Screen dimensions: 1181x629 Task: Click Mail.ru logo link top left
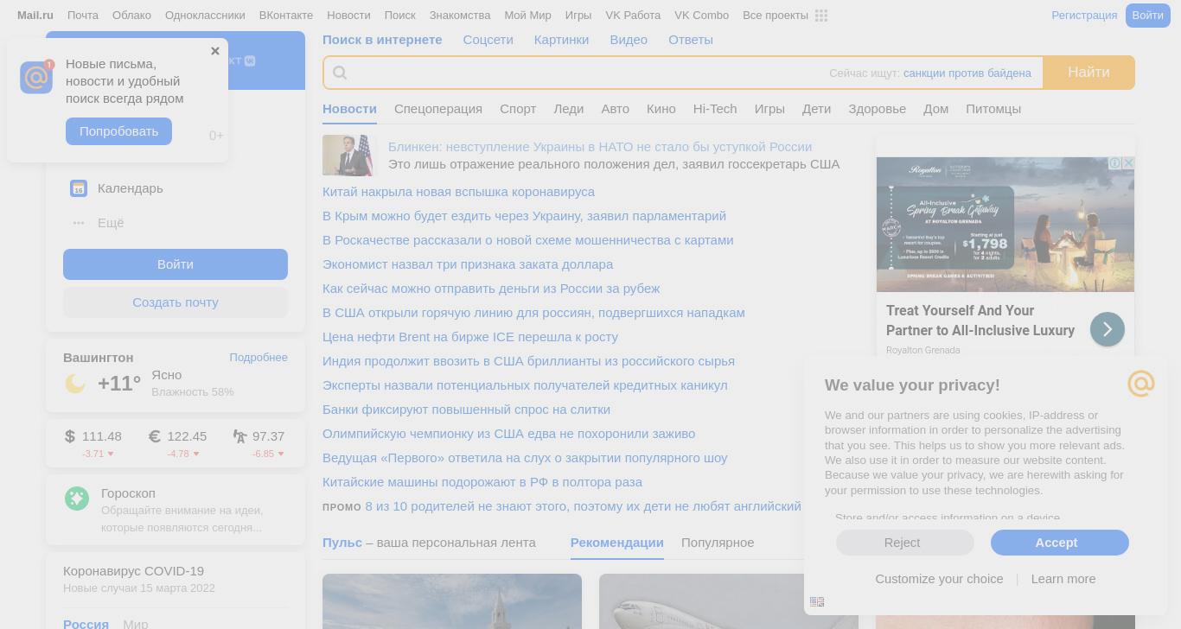pyautogui.click(x=35, y=16)
